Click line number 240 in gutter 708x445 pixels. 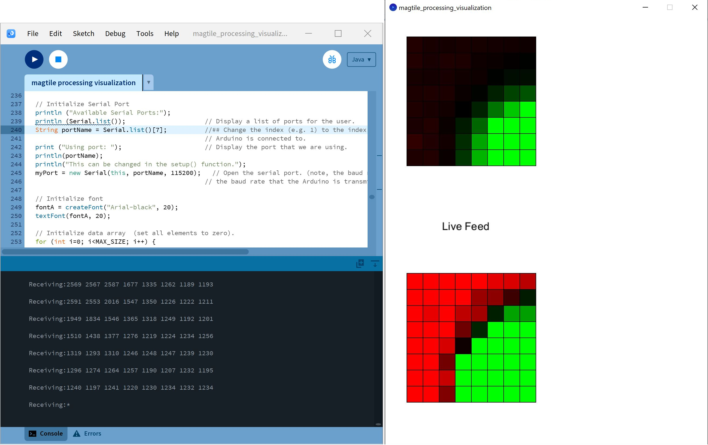pyautogui.click(x=16, y=130)
